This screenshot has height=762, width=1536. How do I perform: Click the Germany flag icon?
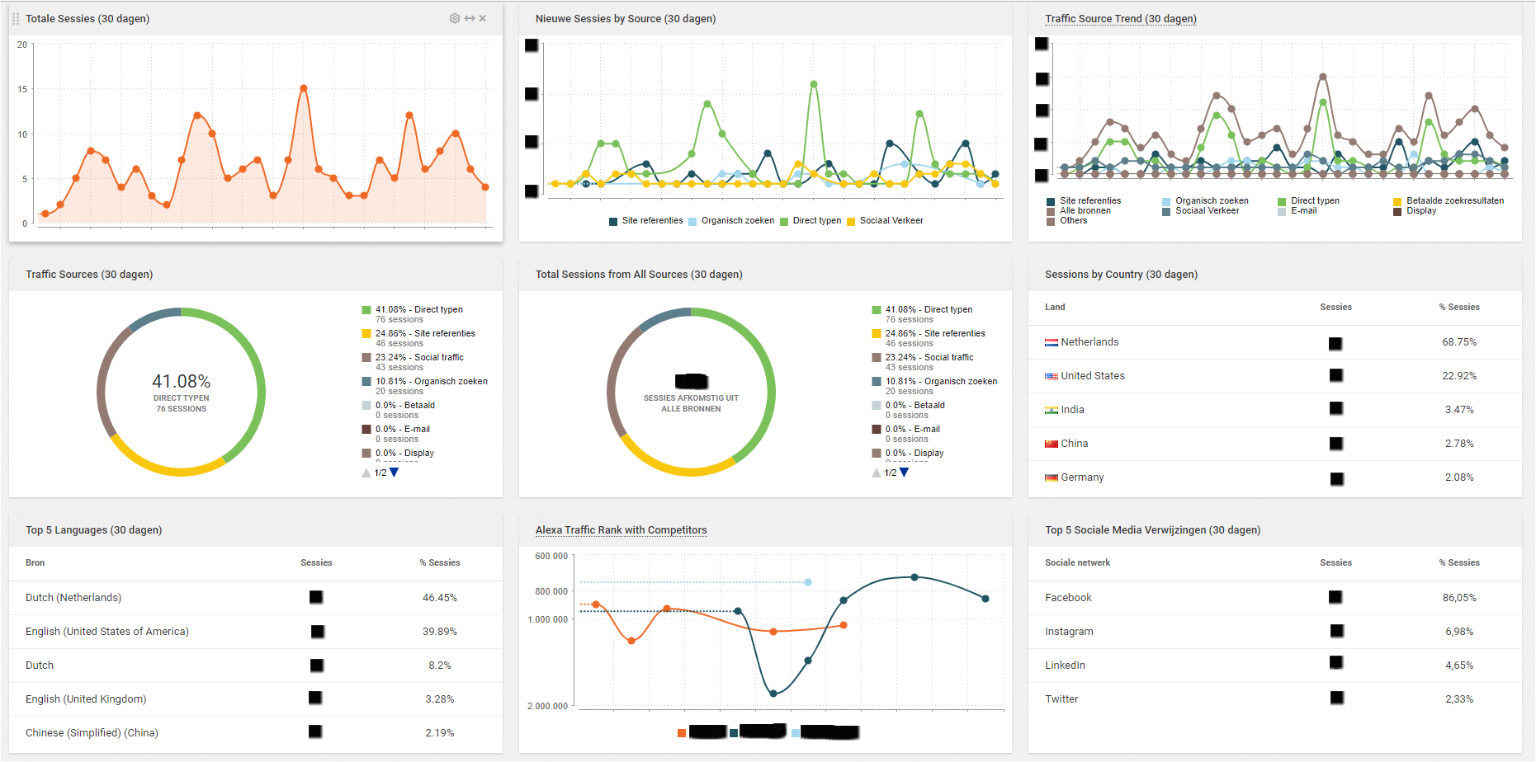coord(1051,477)
